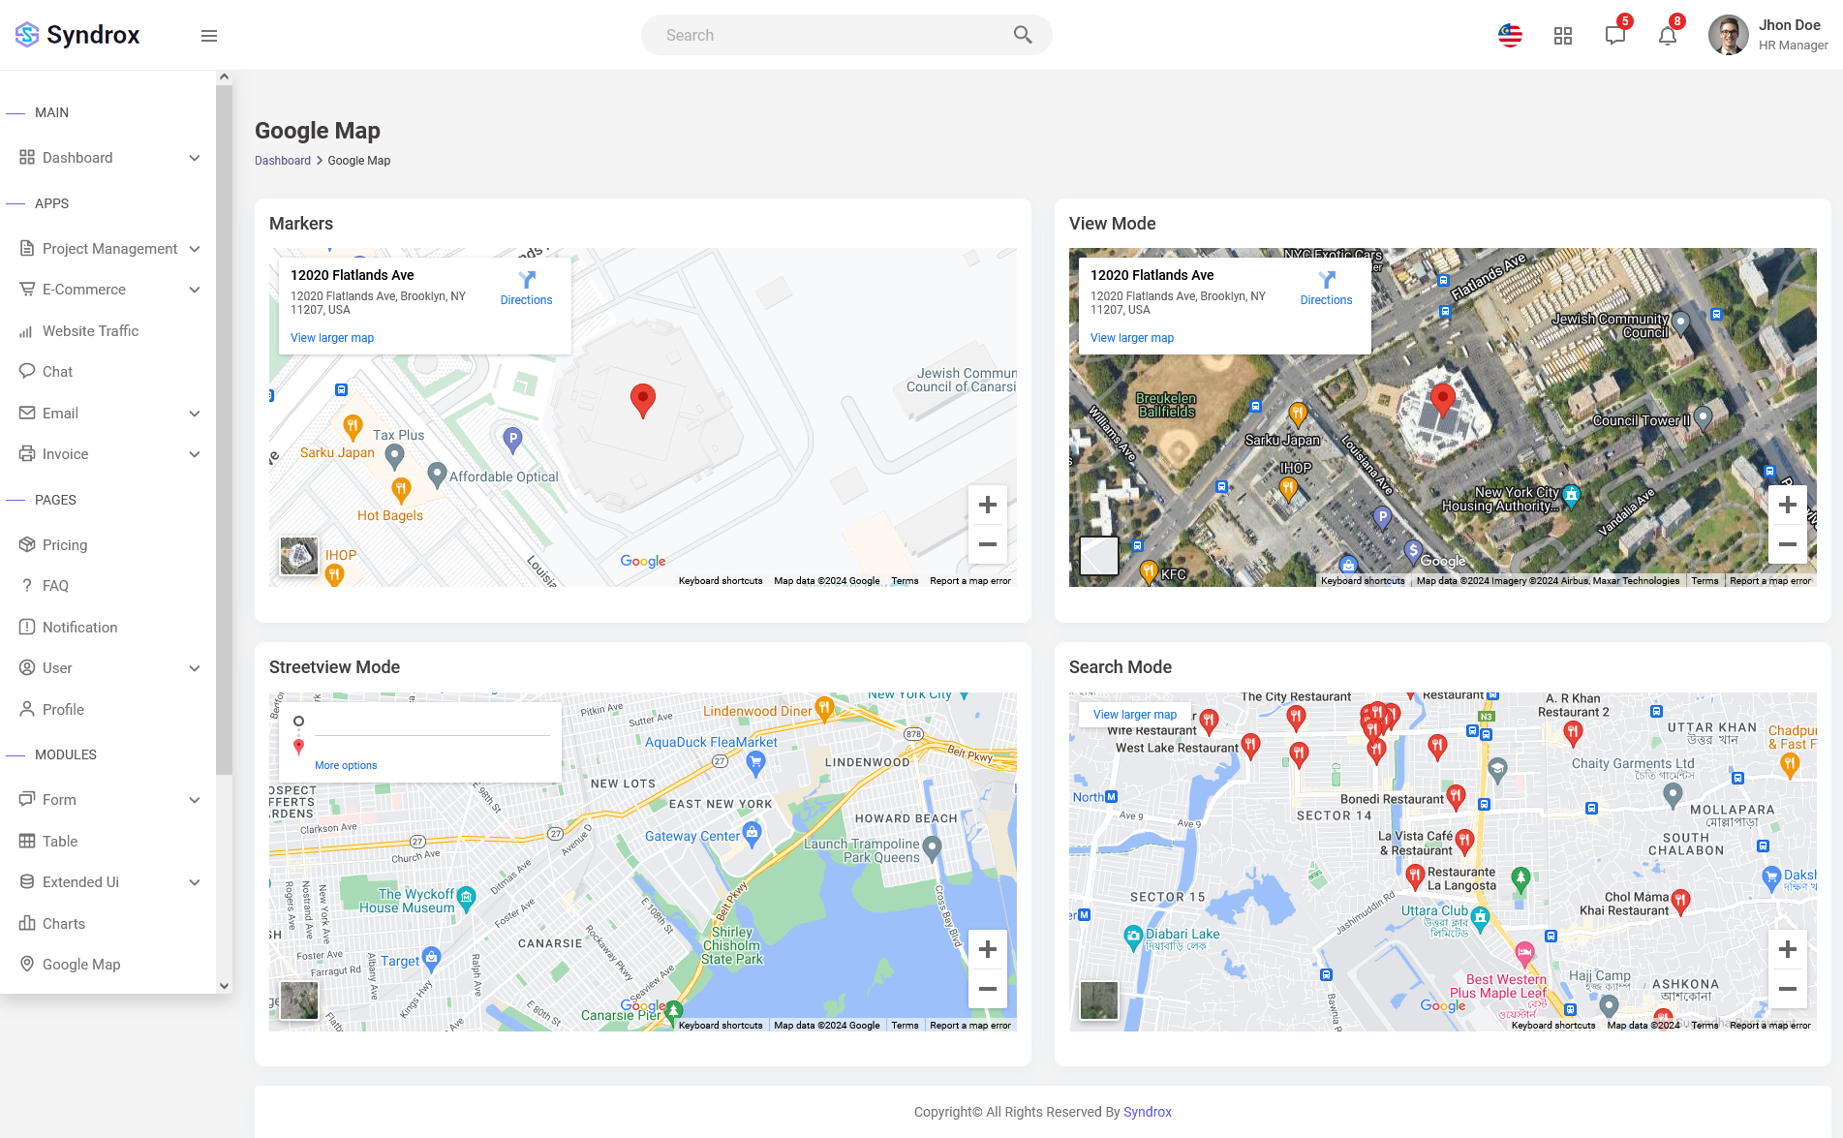Click the search magnifier icon
This screenshot has height=1138, width=1843.
pos(1023,35)
